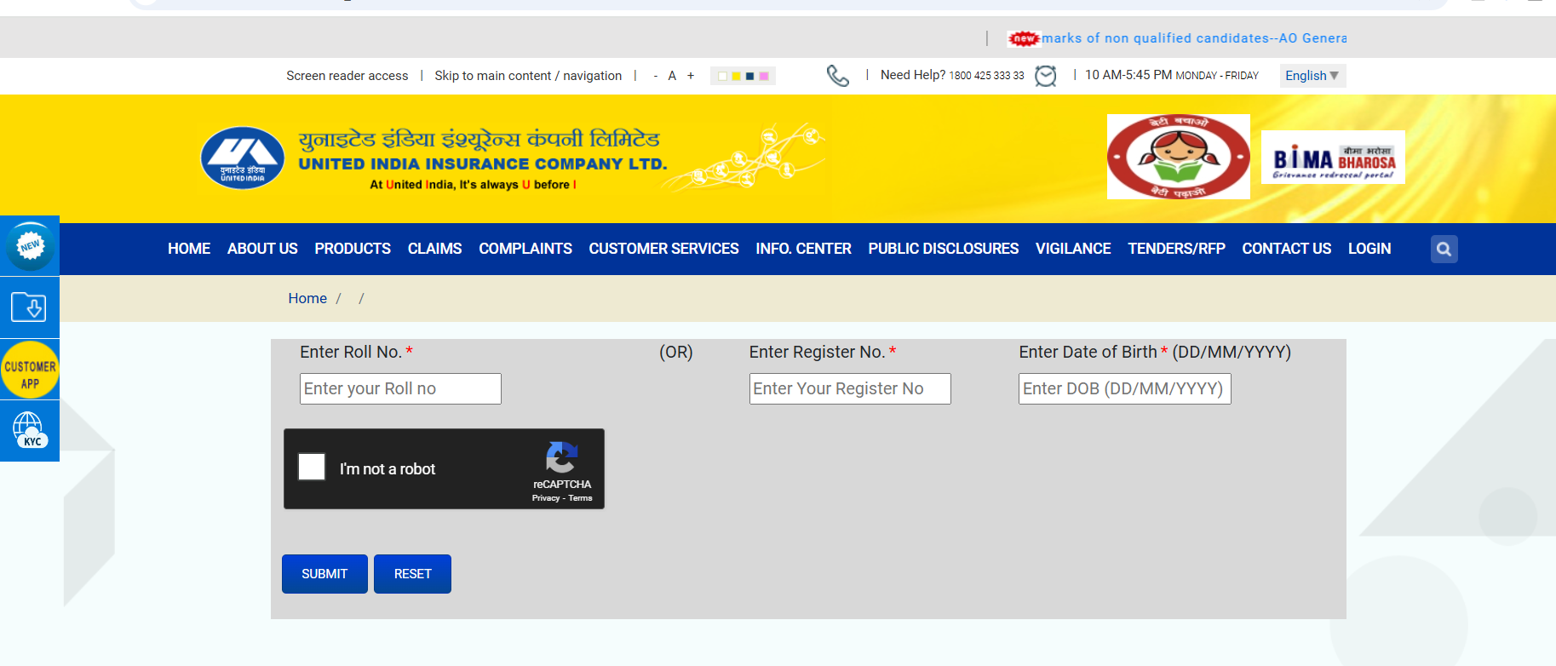
Task: Click the phone handset icon
Action: click(838, 76)
